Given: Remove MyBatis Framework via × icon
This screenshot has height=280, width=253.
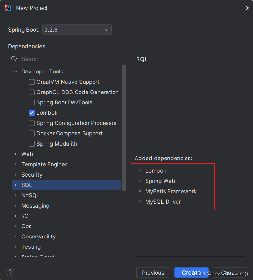Looking at the screenshot, I should 140,191.
